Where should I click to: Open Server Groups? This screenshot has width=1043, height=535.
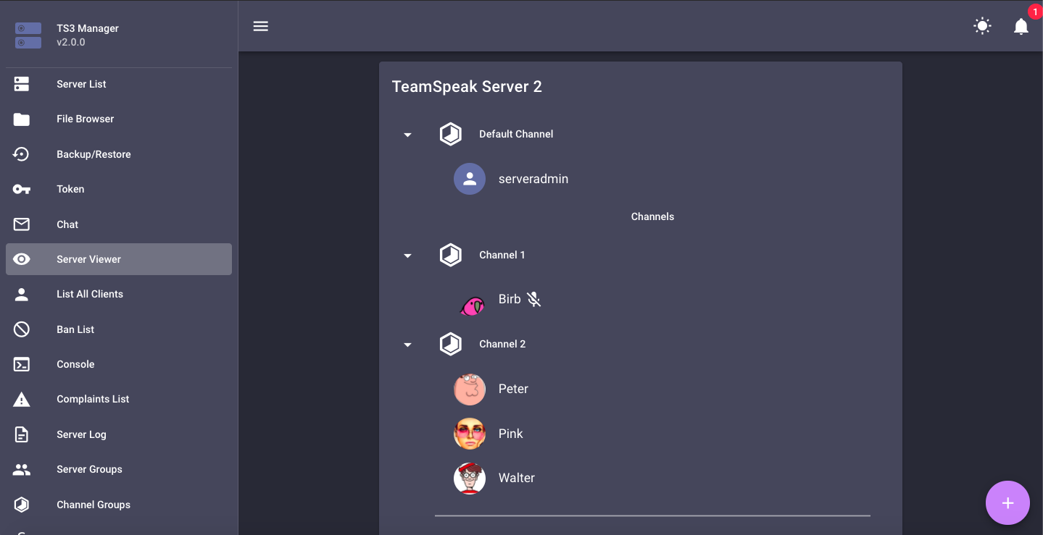click(x=119, y=469)
